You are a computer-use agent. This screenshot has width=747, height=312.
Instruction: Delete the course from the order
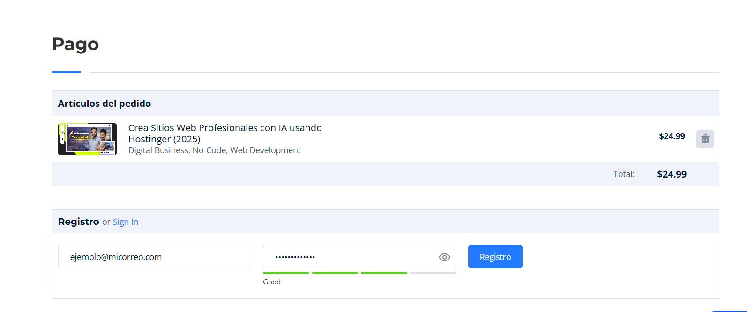(x=705, y=139)
